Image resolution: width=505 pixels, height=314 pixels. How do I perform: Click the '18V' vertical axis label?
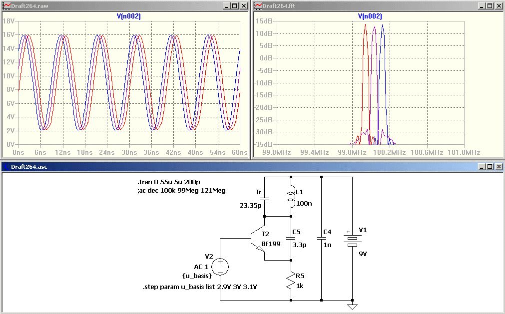pos(8,21)
